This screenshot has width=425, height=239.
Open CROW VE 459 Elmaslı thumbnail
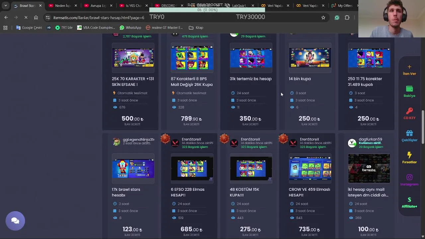(x=310, y=169)
